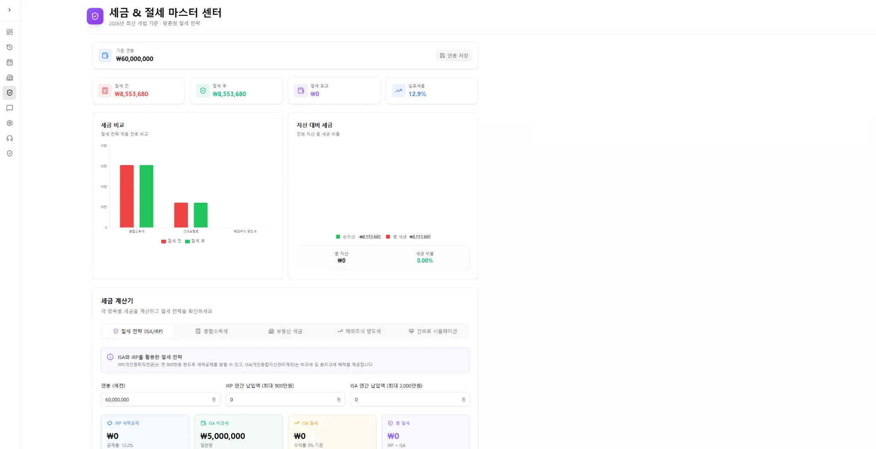Click the trend arrow icon on 실효세율 card

[399, 91]
